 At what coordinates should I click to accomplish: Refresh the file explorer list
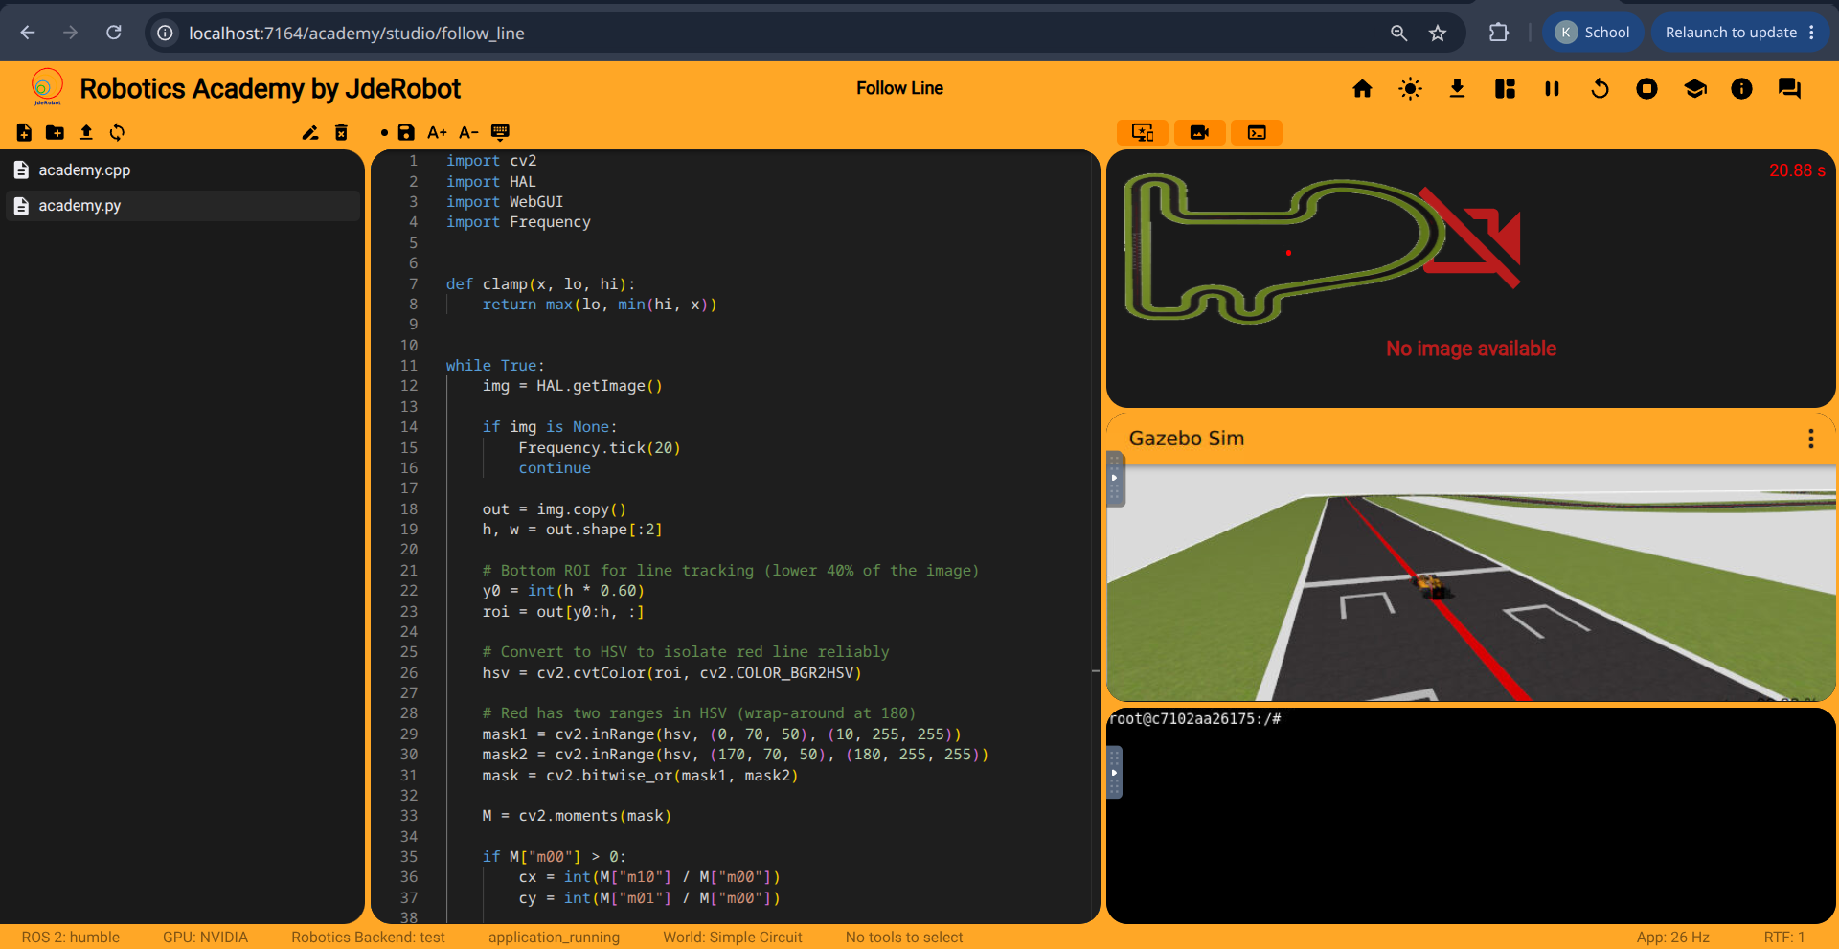coord(117,132)
